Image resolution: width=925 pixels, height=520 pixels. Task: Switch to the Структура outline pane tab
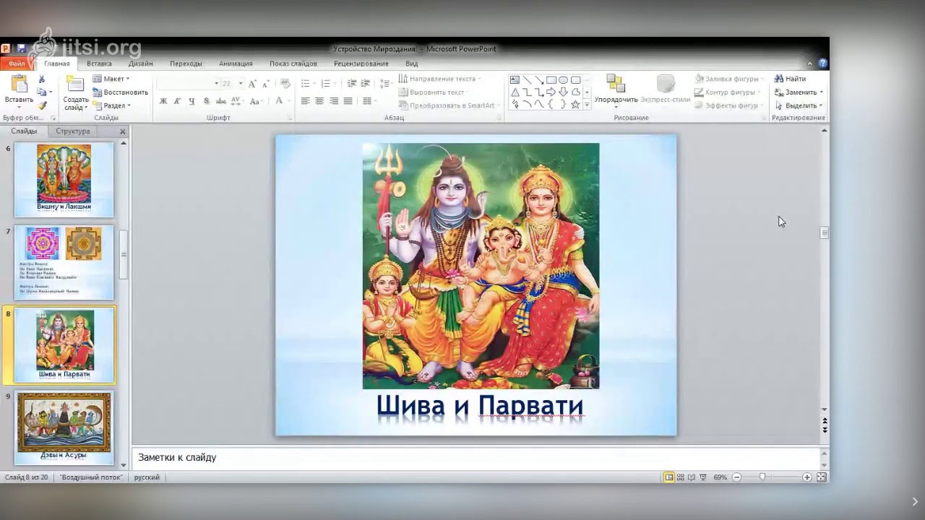coord(73,131)
